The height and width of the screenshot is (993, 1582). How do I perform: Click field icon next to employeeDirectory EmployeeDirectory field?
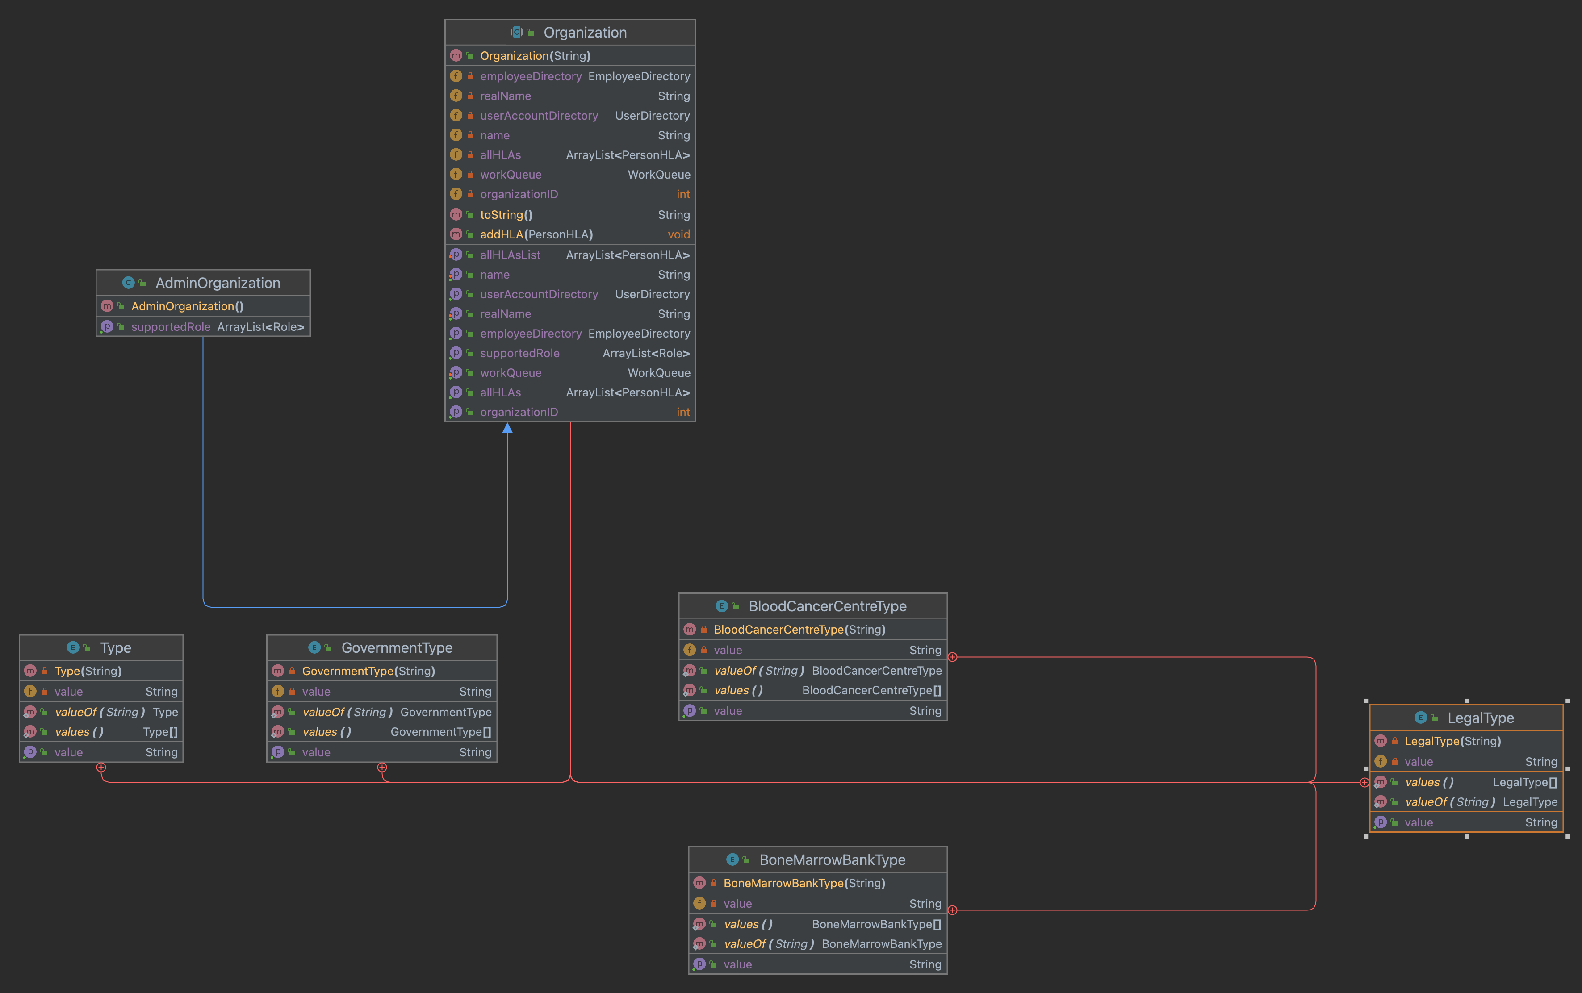[456, 76]
